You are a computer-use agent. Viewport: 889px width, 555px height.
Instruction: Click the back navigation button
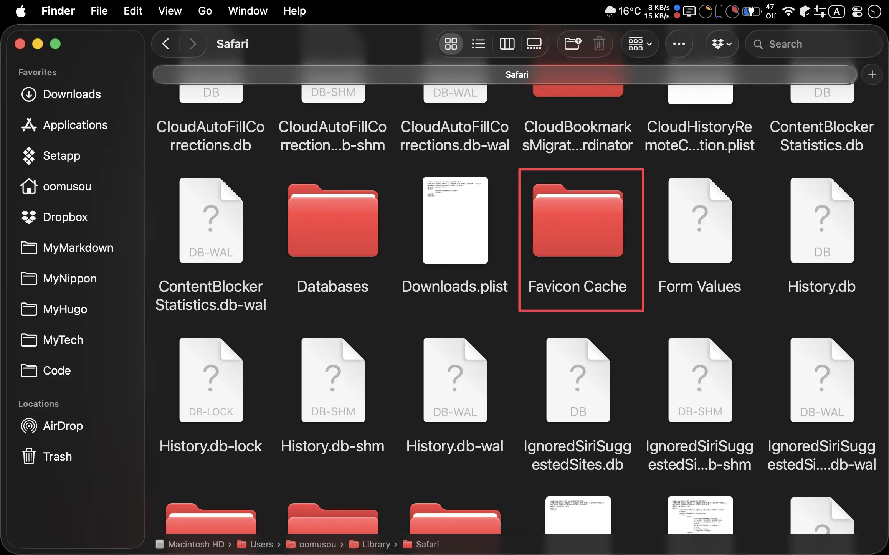[x=165, y=43]
